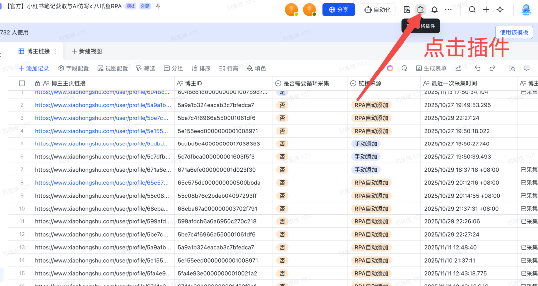Open the xiaohongshu profile link in row 5
The height and width of the screenshot is (286, 538).
(x=85, y=143)
